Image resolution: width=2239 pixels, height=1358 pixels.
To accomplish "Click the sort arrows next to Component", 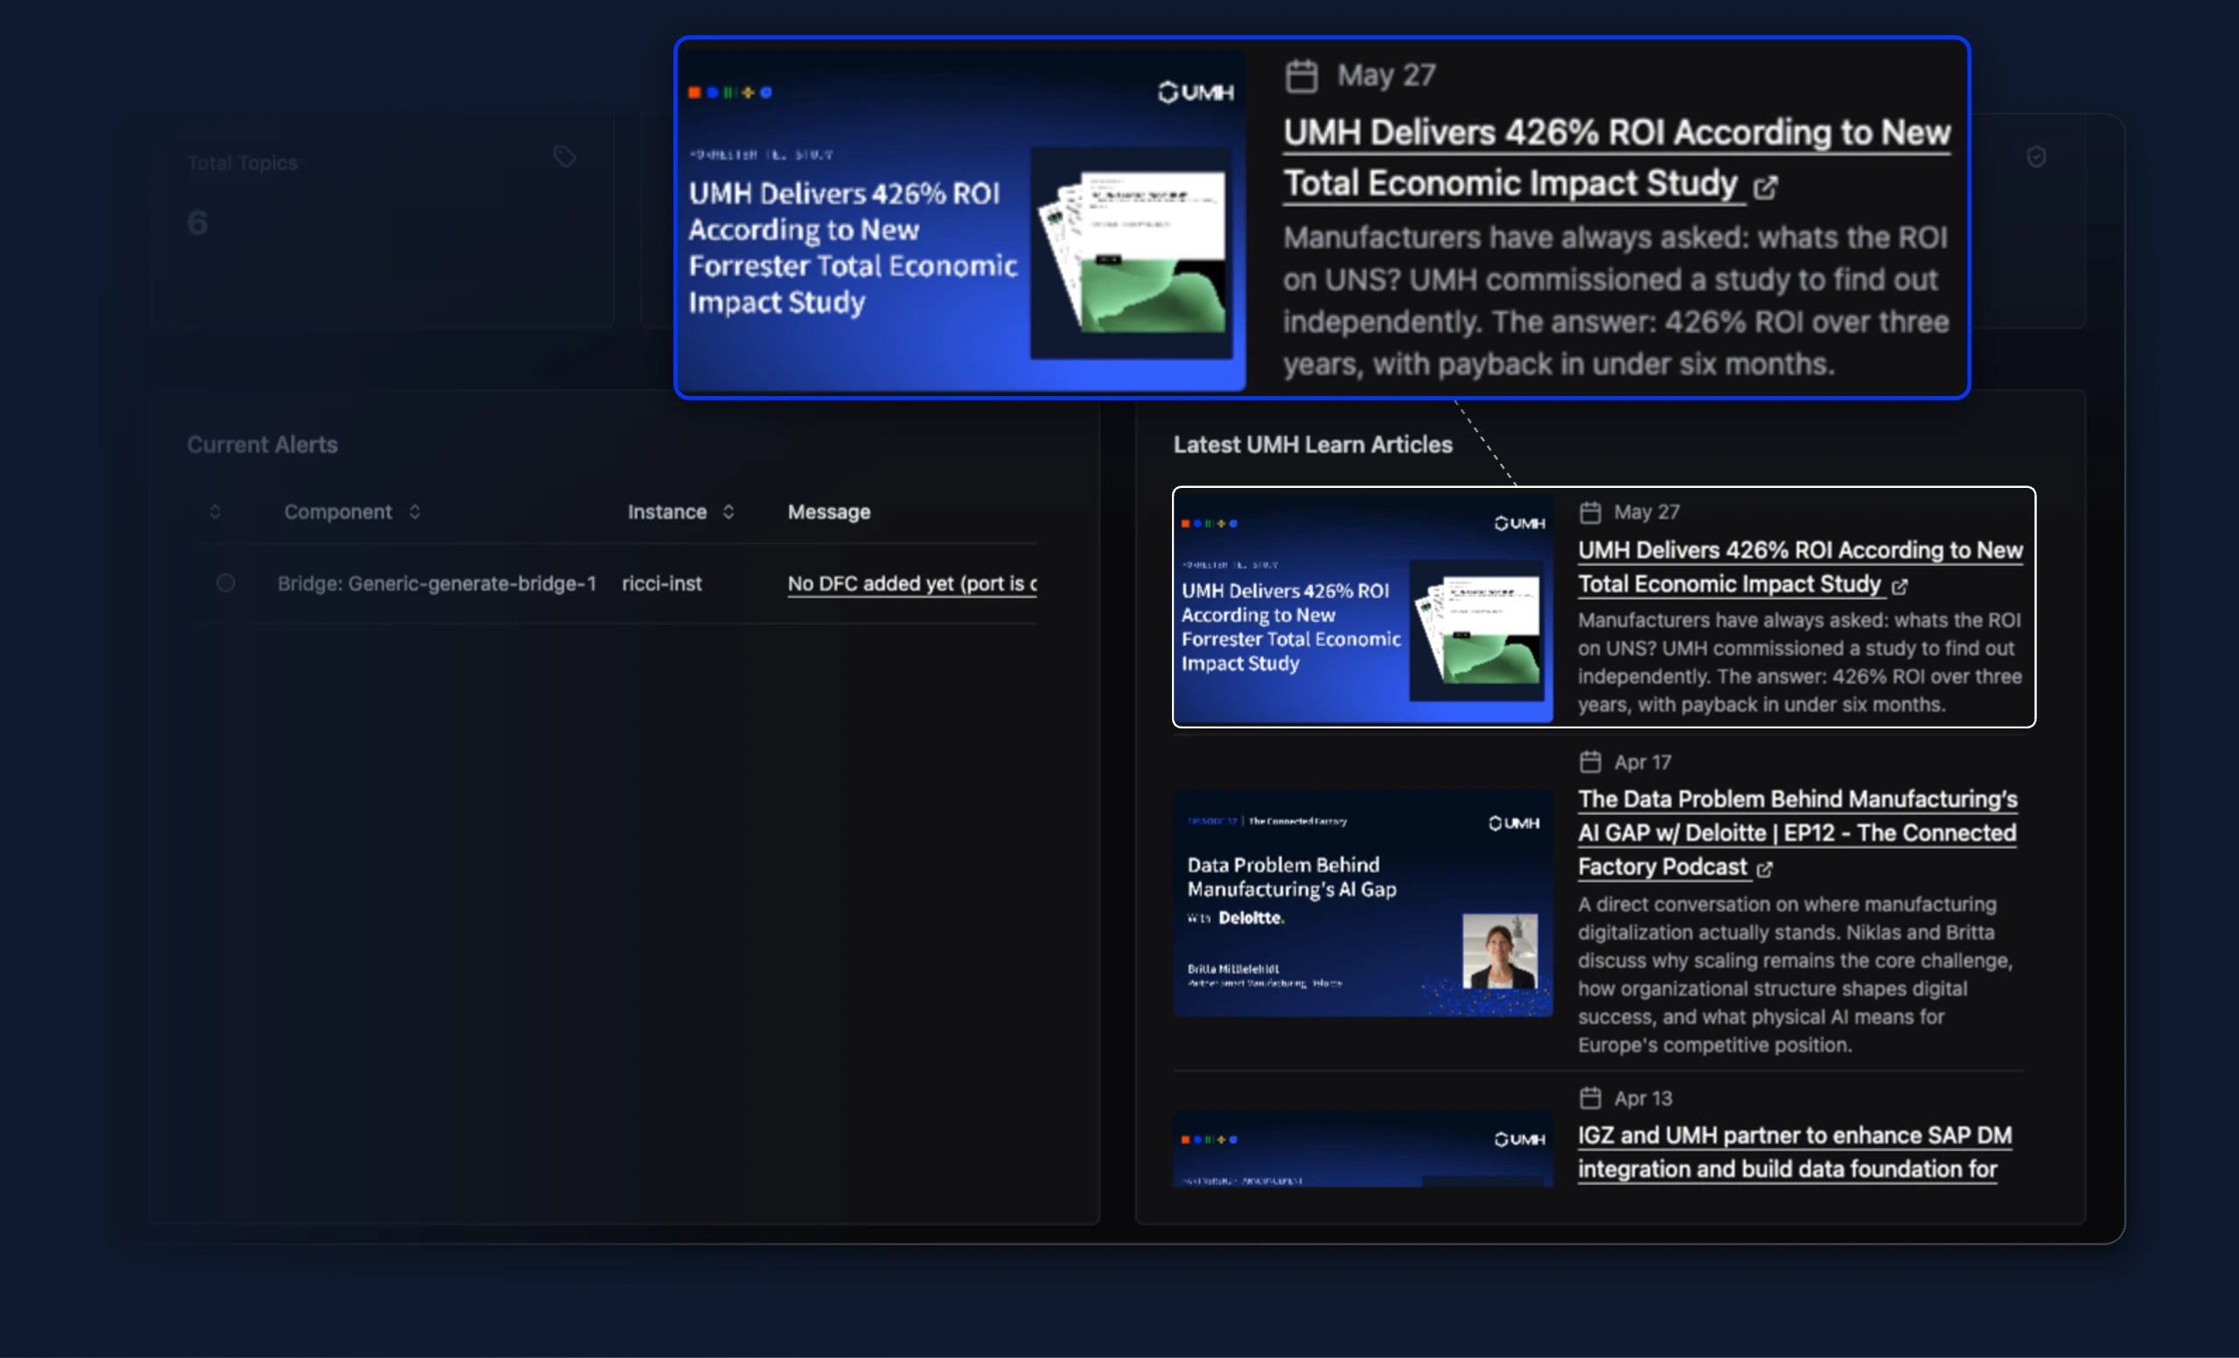I will coord(415,512).
